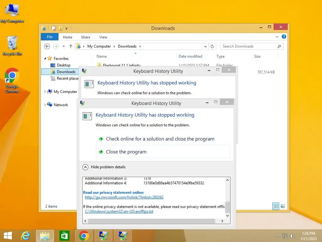
Task: Go forward in Downloads explorer window
Action: (56, 46)
